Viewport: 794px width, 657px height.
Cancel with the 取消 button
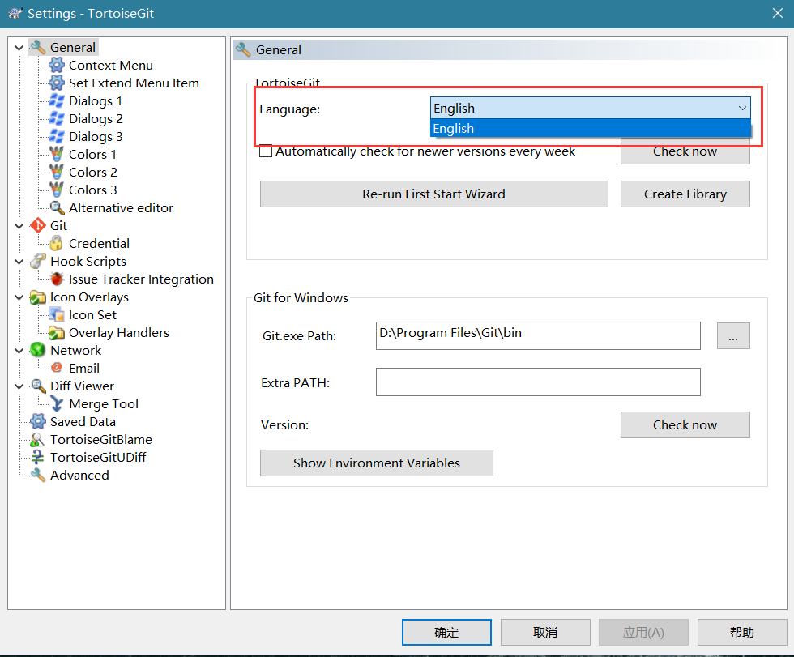tap(545, 632)
